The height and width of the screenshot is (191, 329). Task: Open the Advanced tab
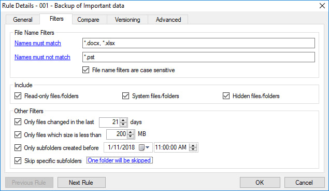(x=168, y=20)
